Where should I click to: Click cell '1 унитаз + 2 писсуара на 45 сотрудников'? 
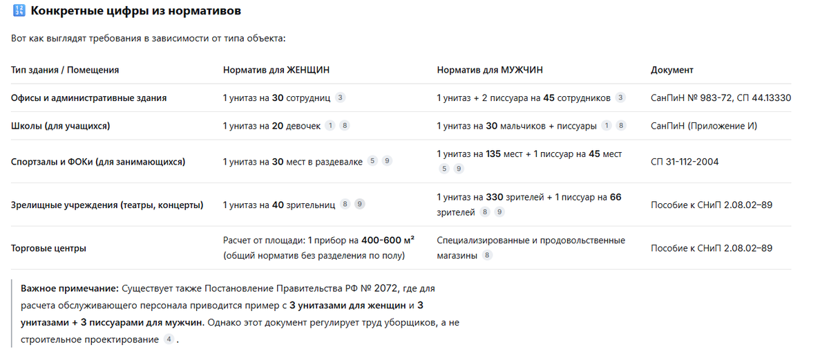click(524, 98)
